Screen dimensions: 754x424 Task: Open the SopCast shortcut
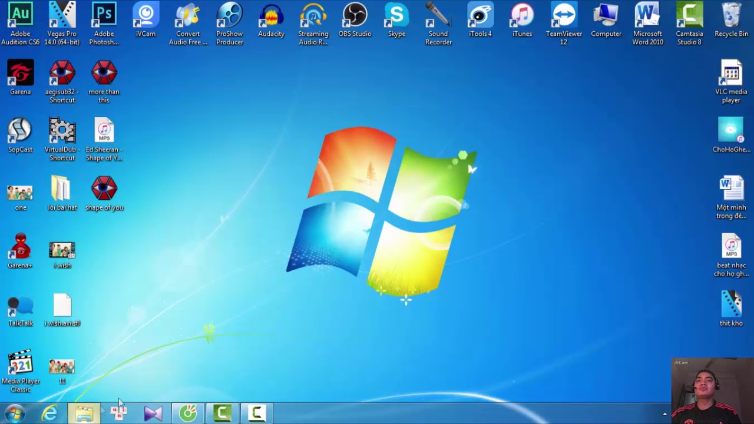click(20, 136)
